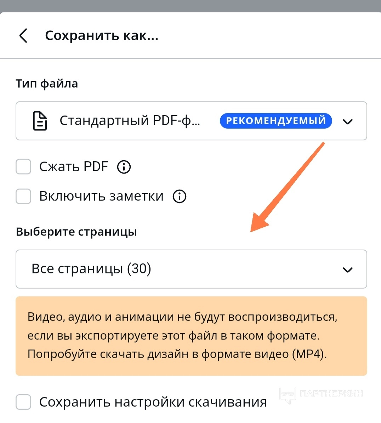Image resolution: width=381 pixels, height=423 pixels.
Task: Click the Партнеркин watermark logo icon
Action: (287, 395)
